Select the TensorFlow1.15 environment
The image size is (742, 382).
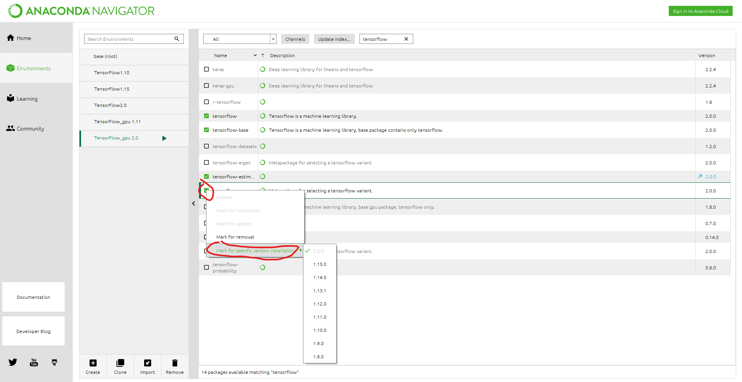coord(134,89)
